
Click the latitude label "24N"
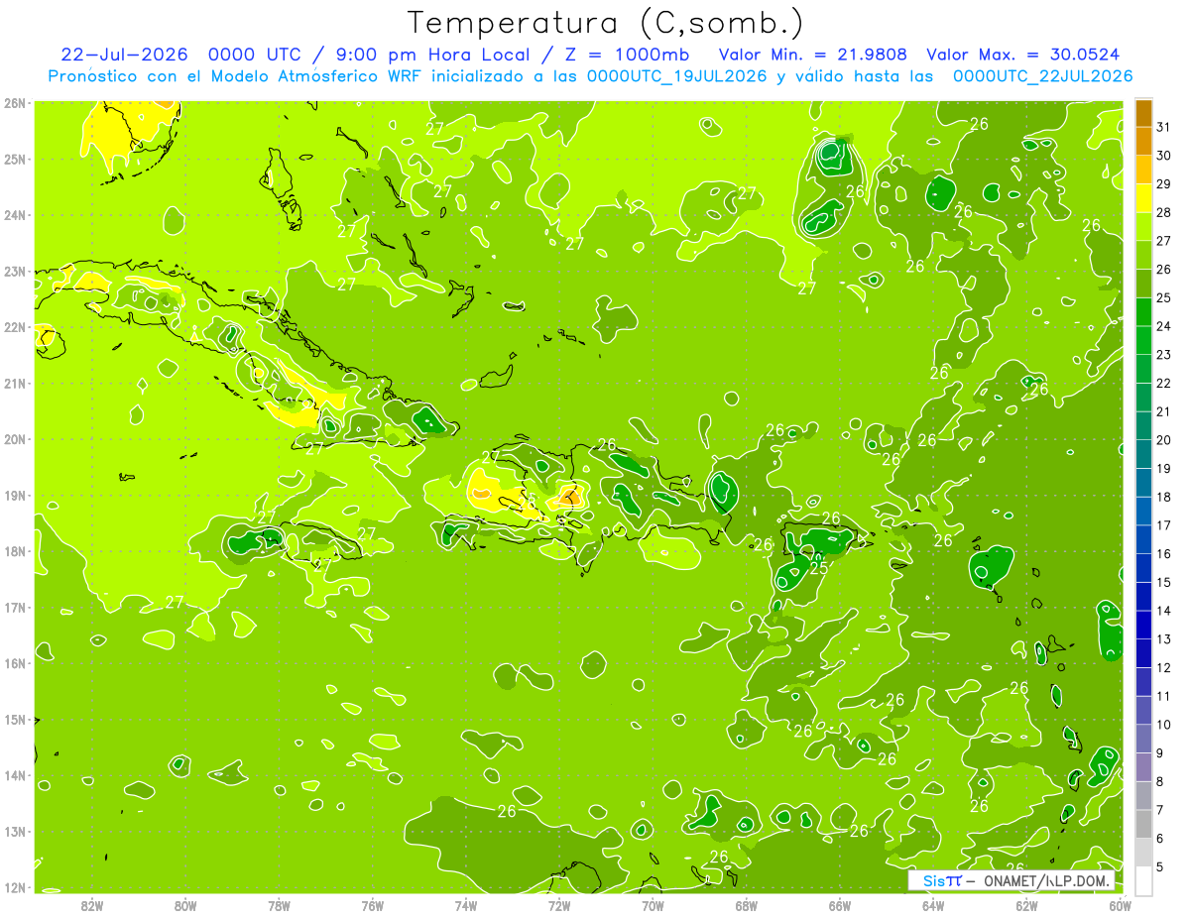point(15,215)
